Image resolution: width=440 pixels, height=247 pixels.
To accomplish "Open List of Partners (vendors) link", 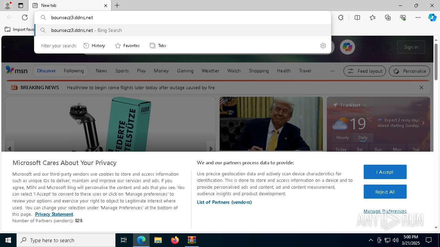I will pos(224,202).
